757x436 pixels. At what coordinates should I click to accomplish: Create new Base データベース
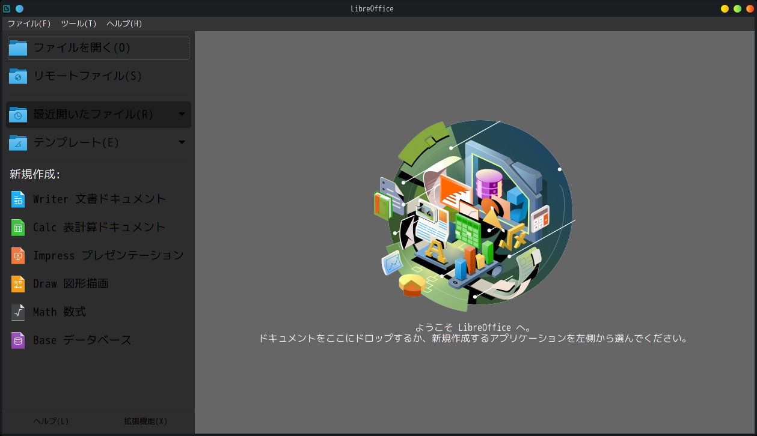(99, 340)
